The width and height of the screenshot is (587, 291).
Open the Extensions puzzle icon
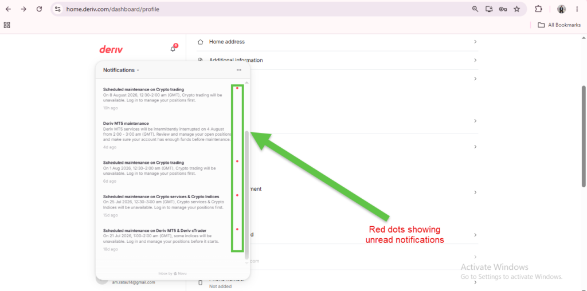(x=538, y=9)
